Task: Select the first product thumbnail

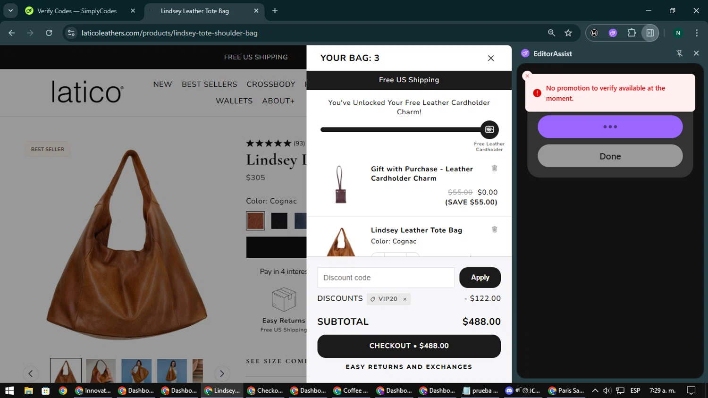Action: point(66,371)
